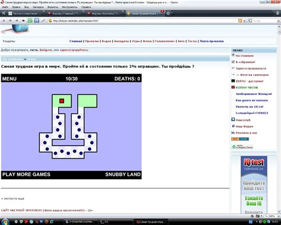Viewport: 281px width, 225px height.
Task: Click the 'Войдите' login link
Action: [46, 50]
